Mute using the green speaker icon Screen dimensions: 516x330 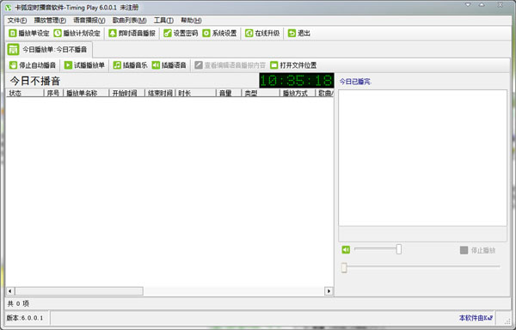[x=346, y=250]
